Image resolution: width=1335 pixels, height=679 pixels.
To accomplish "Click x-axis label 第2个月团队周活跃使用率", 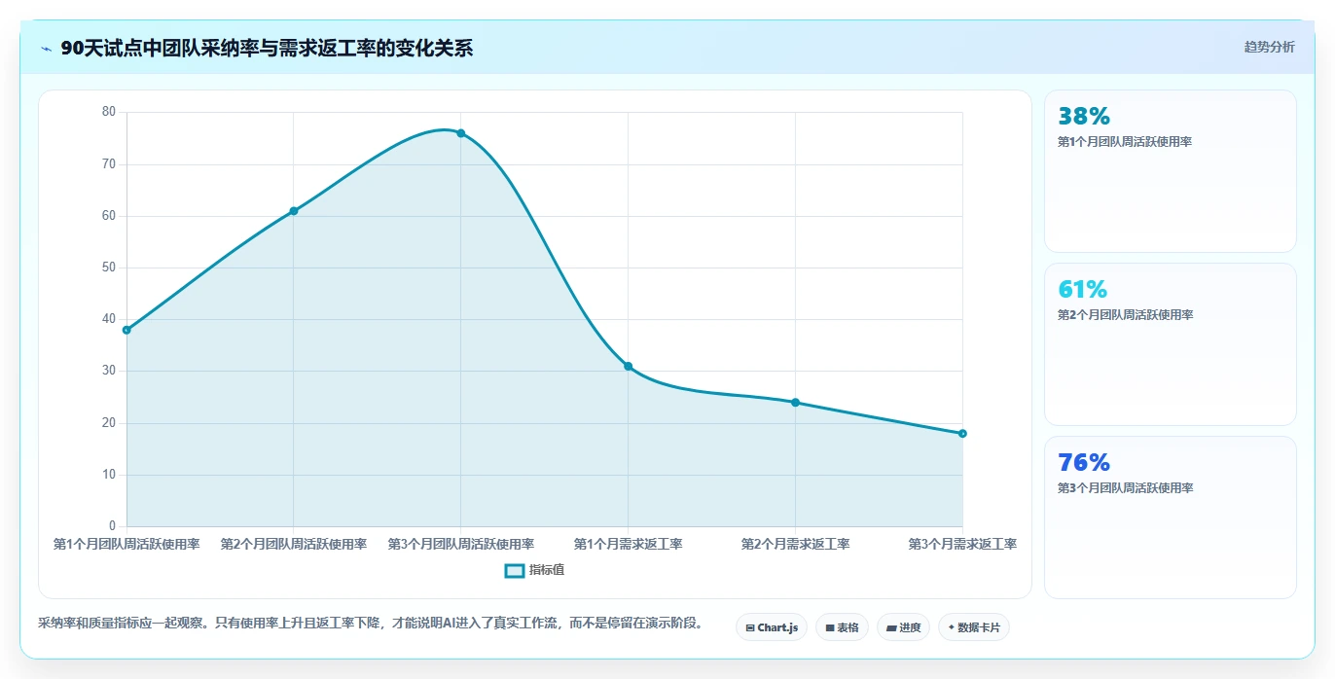I will pyautogui.click(x=294, y=545).
